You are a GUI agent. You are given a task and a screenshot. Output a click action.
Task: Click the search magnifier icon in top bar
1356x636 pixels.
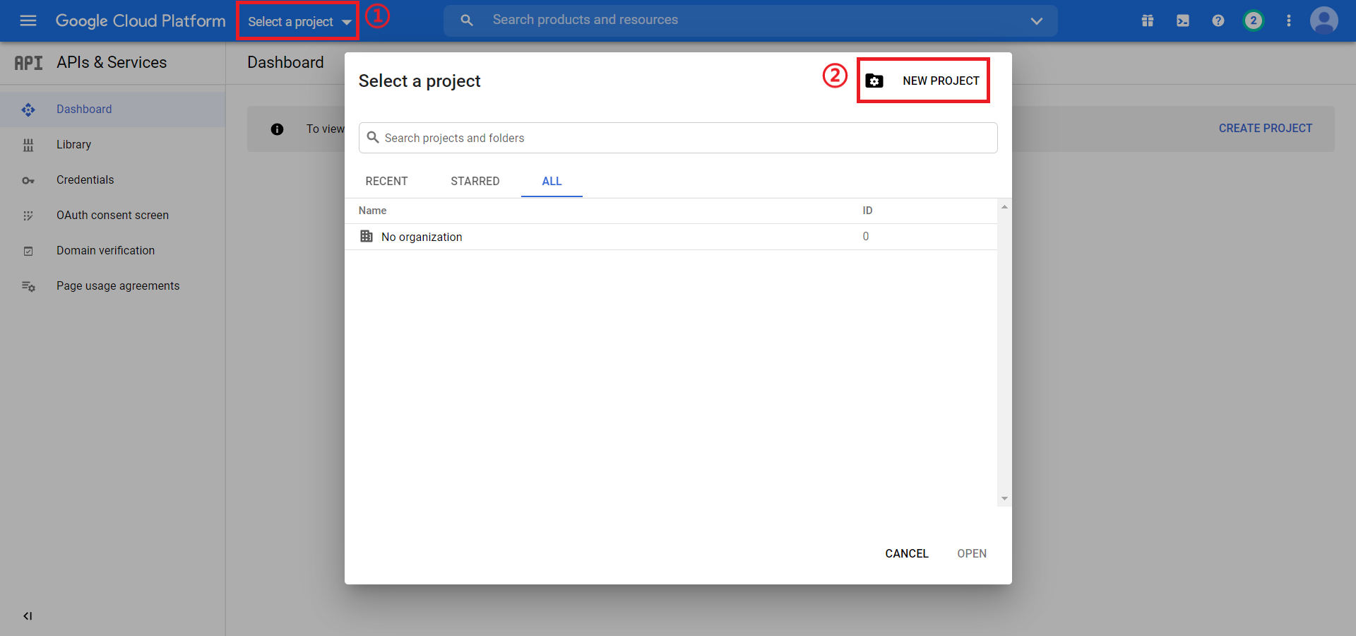point(467,20)
